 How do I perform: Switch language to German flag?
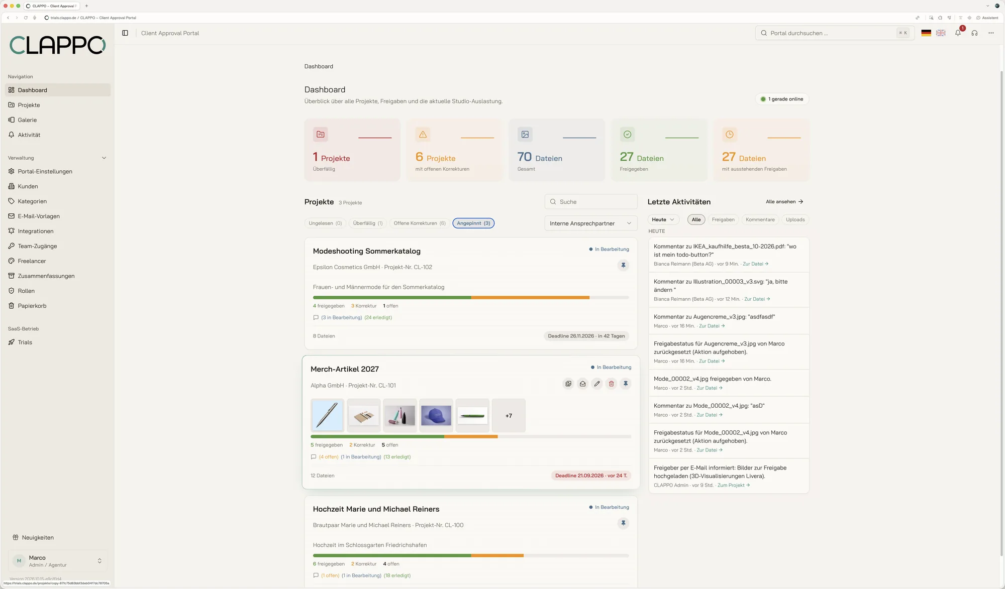click(926, 33)
